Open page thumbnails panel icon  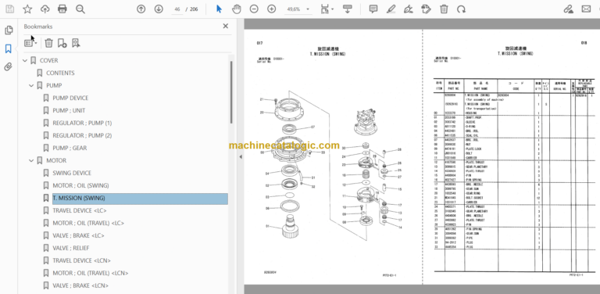(9, 30)
